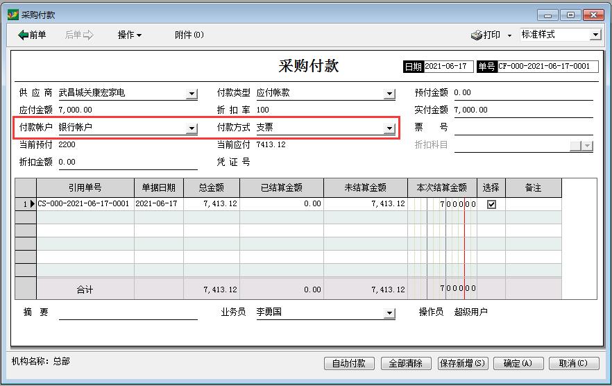Click the app icon in title bar

(x=13, y=15)
